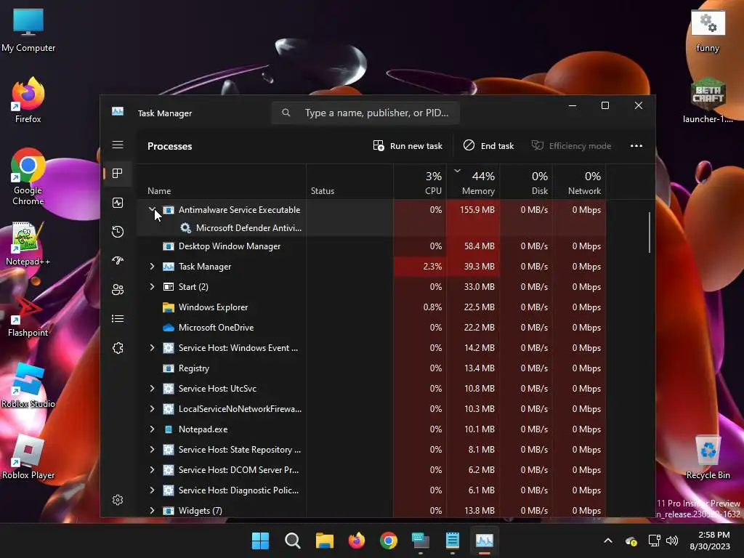Viewport: 744px width, 558px height.
Task: Open the Task Manager hamburger navigation menu
Action: coord(118,145)
